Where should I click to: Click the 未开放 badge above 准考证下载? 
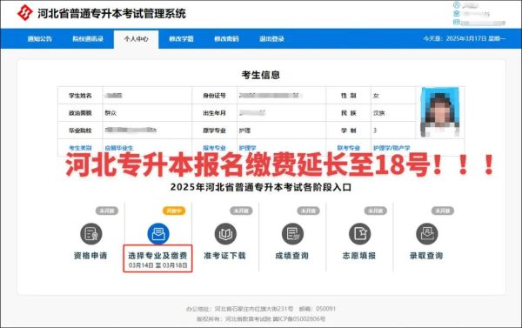coord(241,211)
